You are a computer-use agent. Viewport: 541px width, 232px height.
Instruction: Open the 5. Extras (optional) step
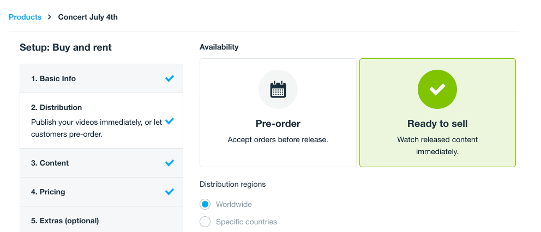65,221
